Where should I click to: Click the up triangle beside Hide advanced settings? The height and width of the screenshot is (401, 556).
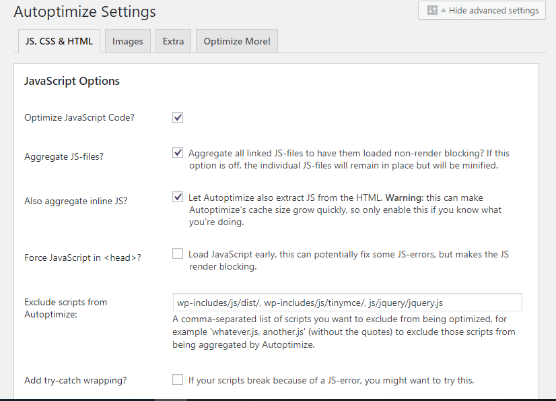pyautogui.click(x=442, y=10)
